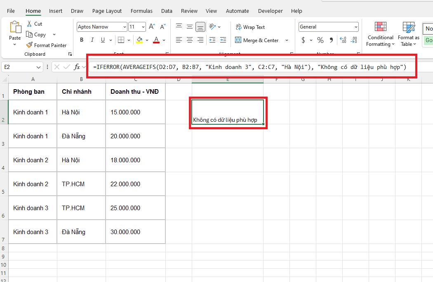Open the Insert ribbon tab
The image size is (433, 282).
click(x=56, y=11)
